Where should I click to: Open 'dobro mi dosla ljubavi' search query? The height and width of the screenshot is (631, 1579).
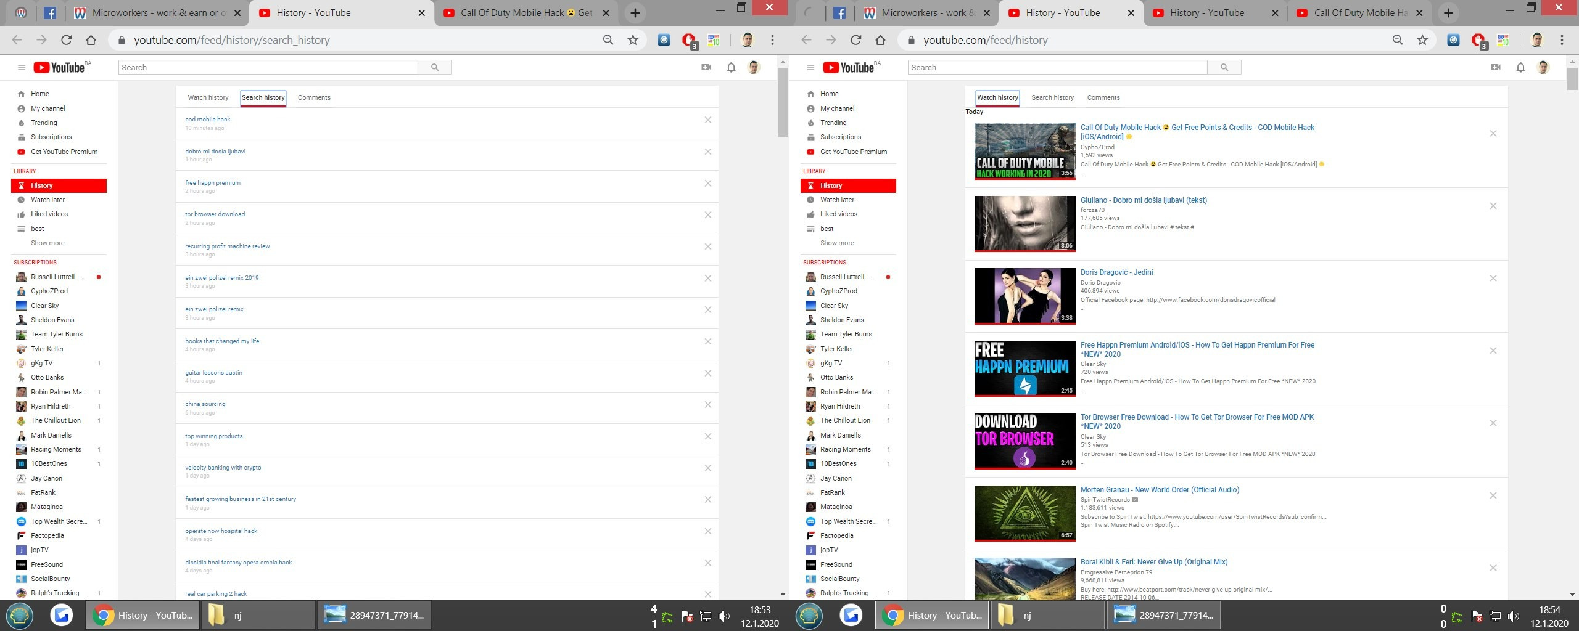(x=215, y=151)
